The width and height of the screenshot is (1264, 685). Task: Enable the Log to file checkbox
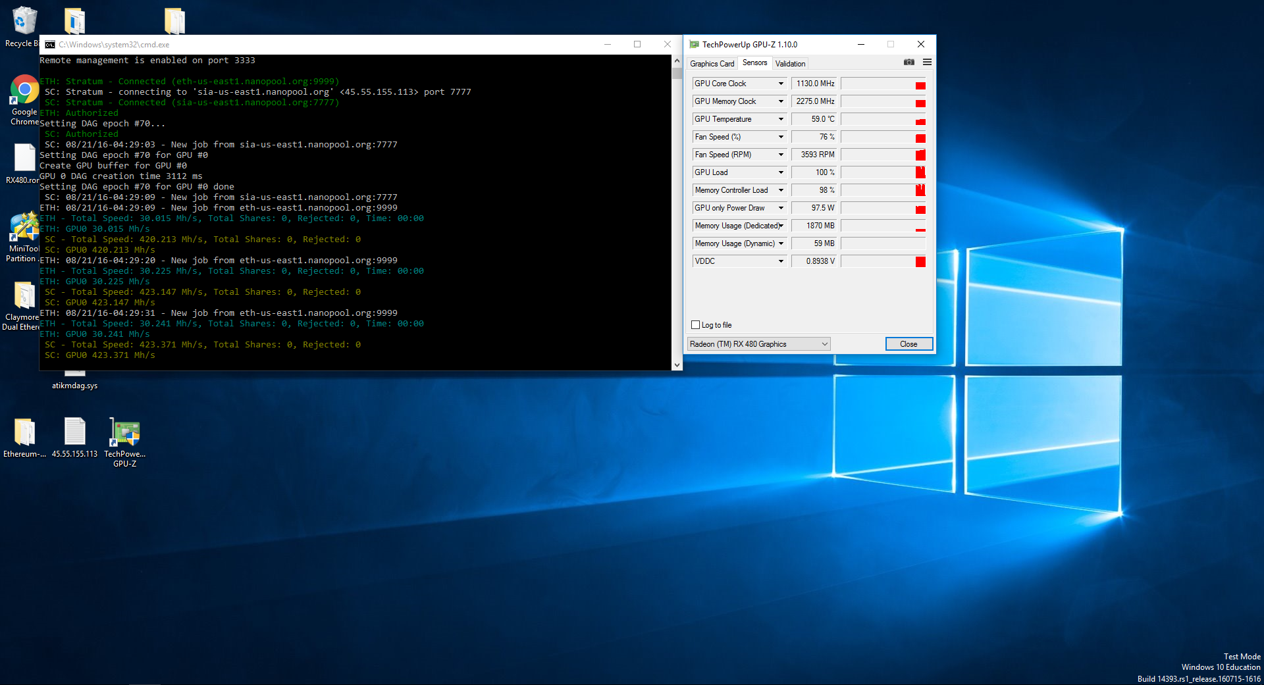(x=695, y=325)
